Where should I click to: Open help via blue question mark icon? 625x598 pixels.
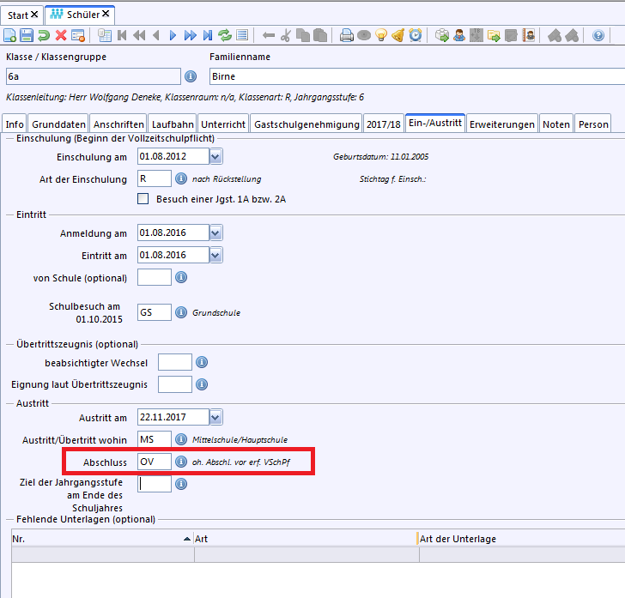point(598,35)
